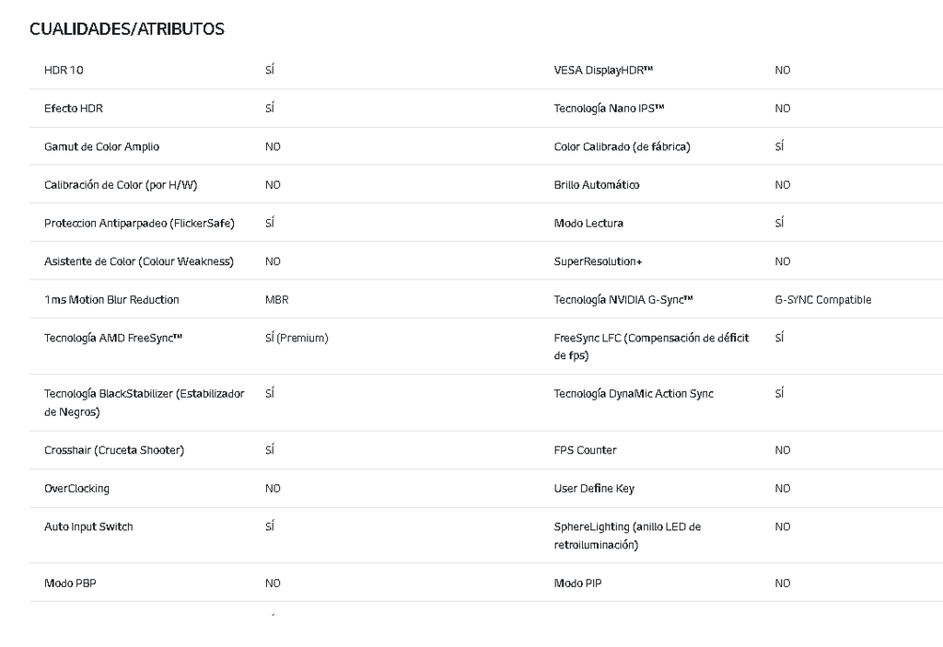The image size is (943, 647).
Task: Select the VESA DisplayHDR™ label
Action: [603, 70]
